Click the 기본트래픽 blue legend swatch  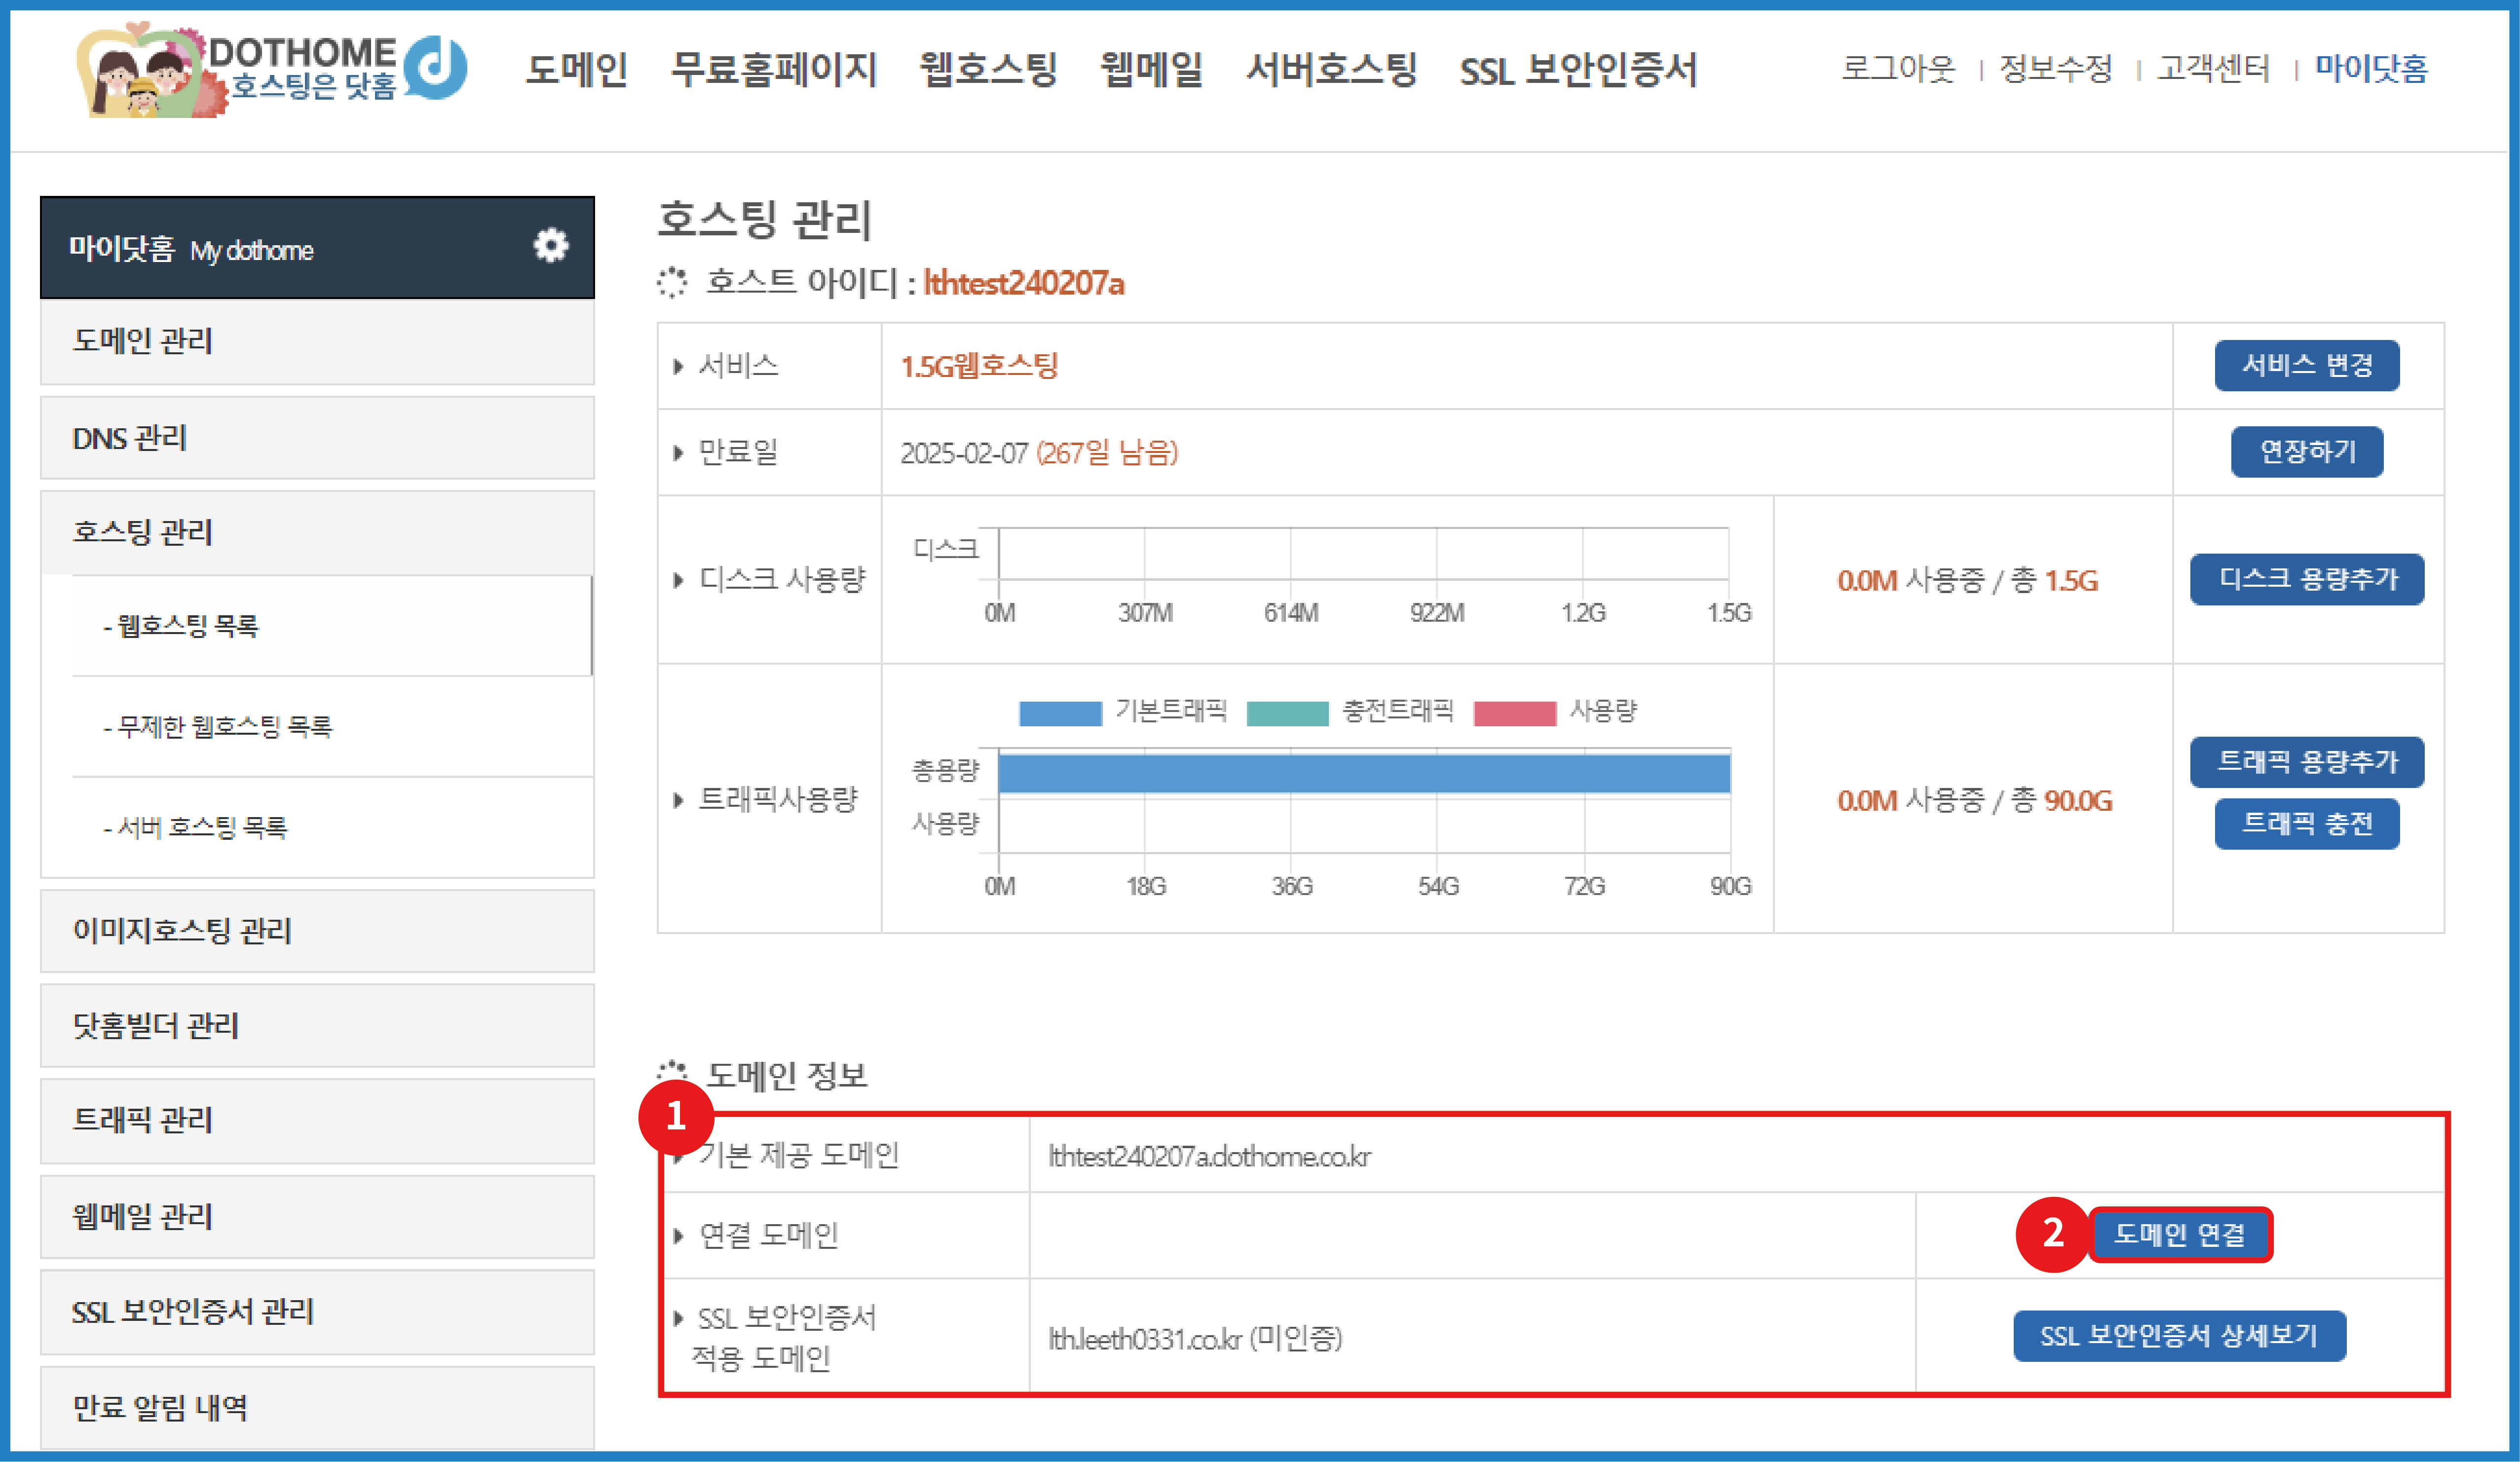1060,713
